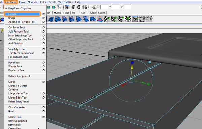Run the mel nCloth shelf script
Viewport: 202px width, 129px height.
pyautogui.click(x=142, y=19)
